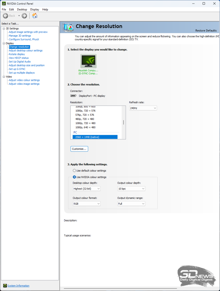Viewport: 220px width, 291px height.
Task: Click the 3D Settings category label
Action: (x=12, y=29)
